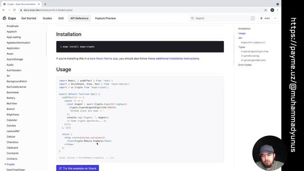304x171 pixels.
Task: Open browser profile avatar
Action: pyautogui.click(x=272, y=10)
